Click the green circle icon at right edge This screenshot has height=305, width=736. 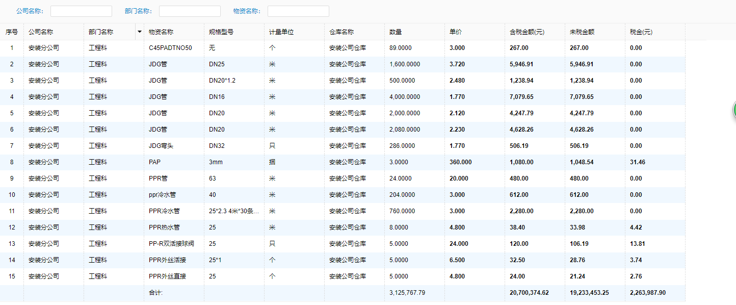734,110
